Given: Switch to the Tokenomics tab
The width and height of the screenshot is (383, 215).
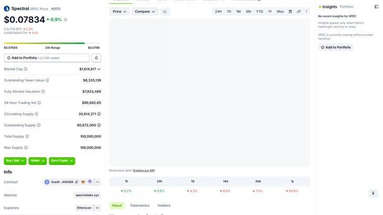Looking at the screenshot, I should point(140,205).
